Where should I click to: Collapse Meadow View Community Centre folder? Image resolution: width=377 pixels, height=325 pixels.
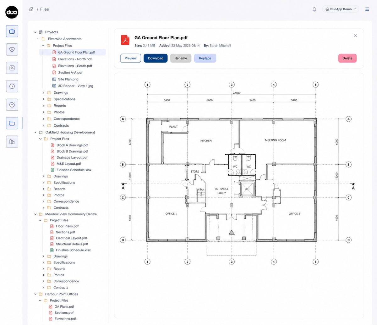tap(35, 214)
